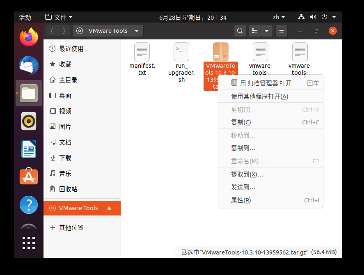Click the volume icon in top bar
Screen dimensions: 364x275
coord(313,17)
